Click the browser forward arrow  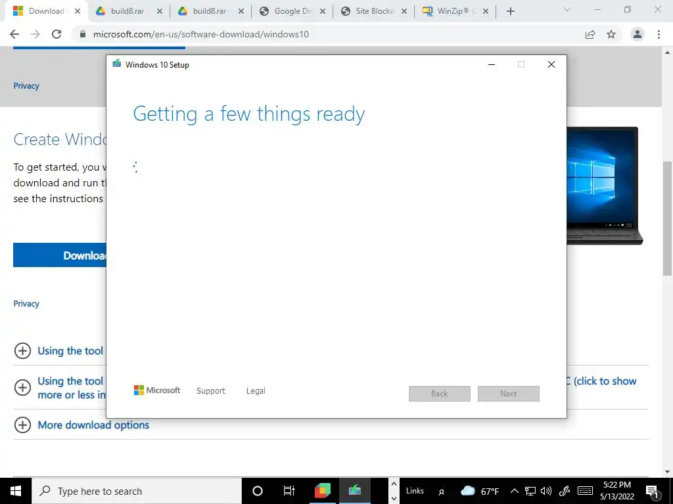tap(35, 34)
